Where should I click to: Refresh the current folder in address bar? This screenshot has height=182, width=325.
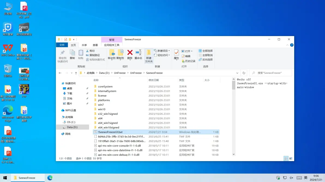point(244,73)
